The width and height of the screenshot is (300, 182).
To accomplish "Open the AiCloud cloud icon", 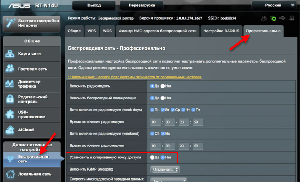I will click(10, 130).
